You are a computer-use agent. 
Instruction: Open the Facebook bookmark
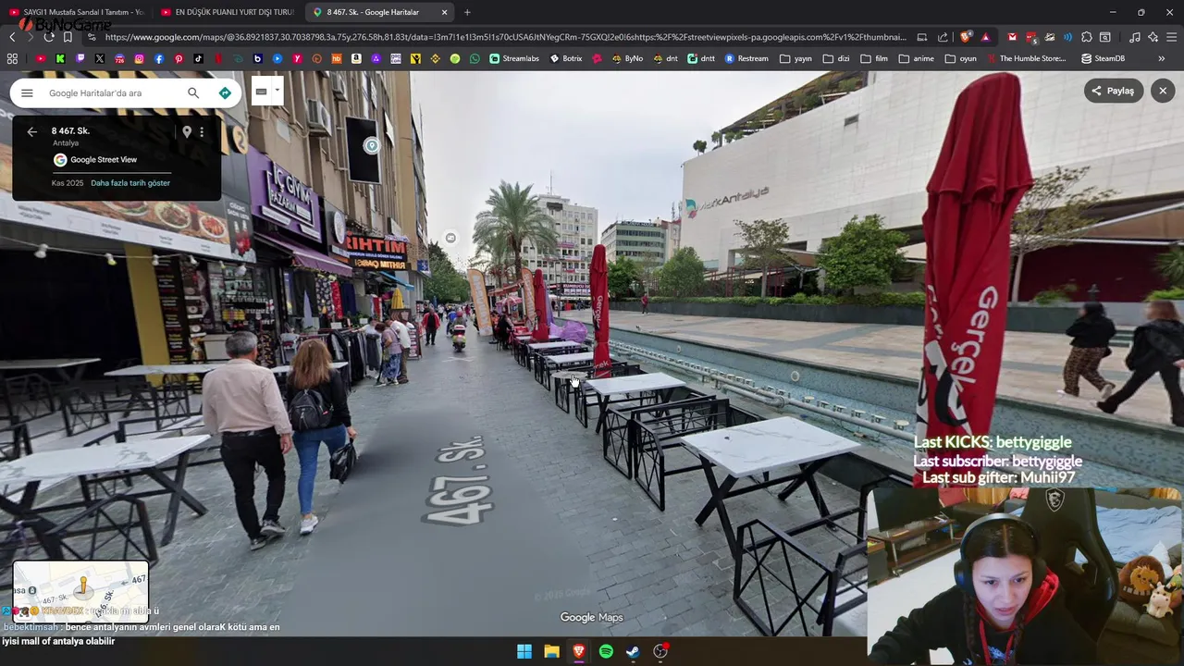159,58
